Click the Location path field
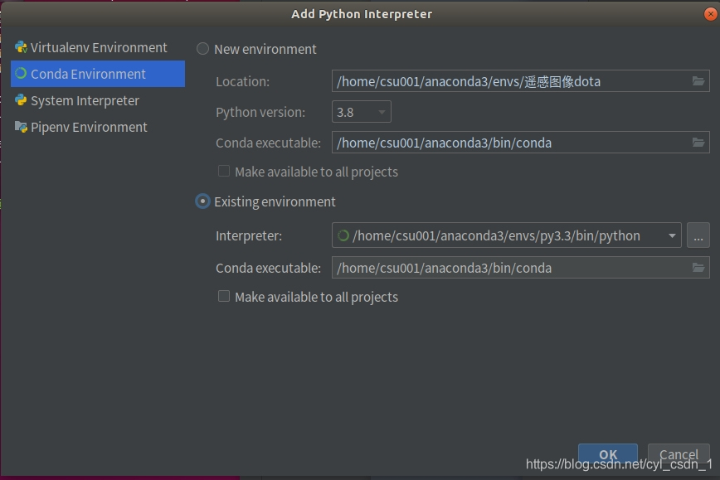Screen dimensions: 720x480 pos(521,81)
